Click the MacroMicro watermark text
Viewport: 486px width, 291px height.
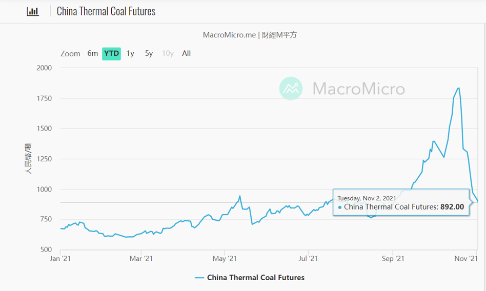(358, 89)
